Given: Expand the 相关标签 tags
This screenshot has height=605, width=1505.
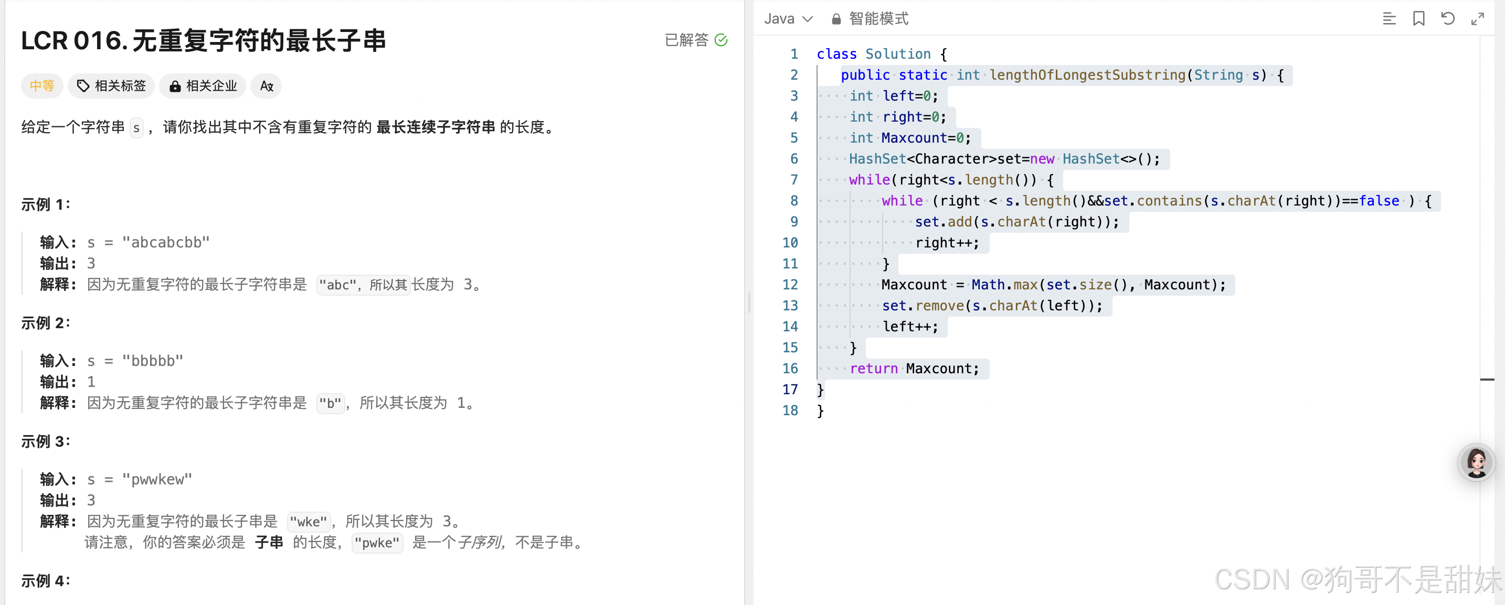Looking at the screenshot, I should pos(112,87).
